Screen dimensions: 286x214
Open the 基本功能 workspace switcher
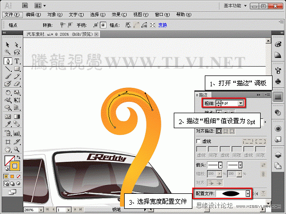pyautogui.click(x=235, y=6)
